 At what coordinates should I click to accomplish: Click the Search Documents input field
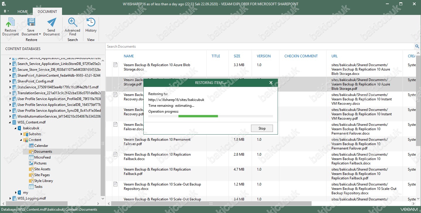[260, 47]
